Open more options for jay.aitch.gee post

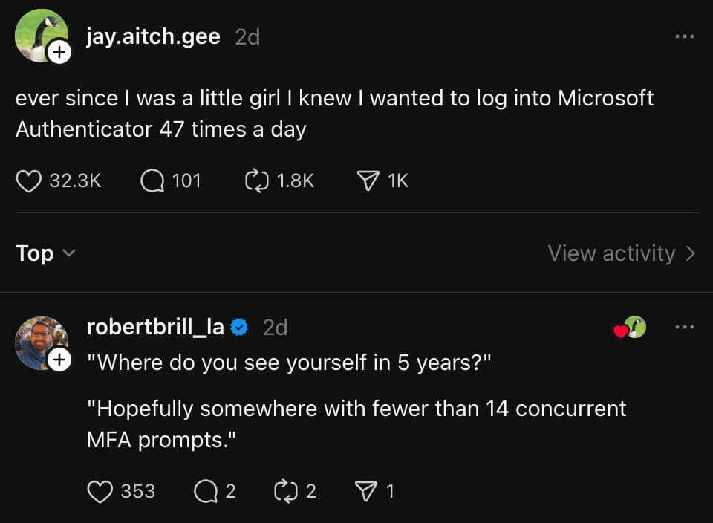click(x=684, y=36)
